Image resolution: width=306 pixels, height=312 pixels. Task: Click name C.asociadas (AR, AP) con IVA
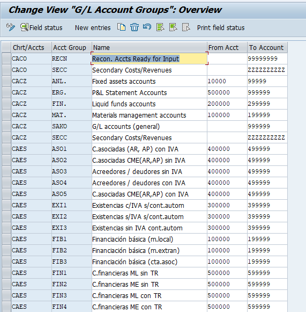150,149
